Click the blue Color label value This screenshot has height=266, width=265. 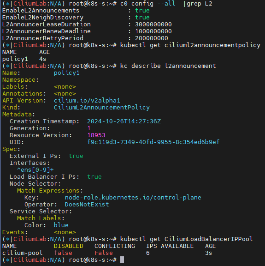[x=61, y=225]
